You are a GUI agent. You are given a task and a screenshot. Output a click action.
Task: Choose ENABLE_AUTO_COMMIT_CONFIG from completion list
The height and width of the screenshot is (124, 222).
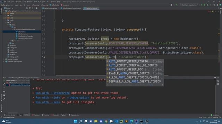135,73
